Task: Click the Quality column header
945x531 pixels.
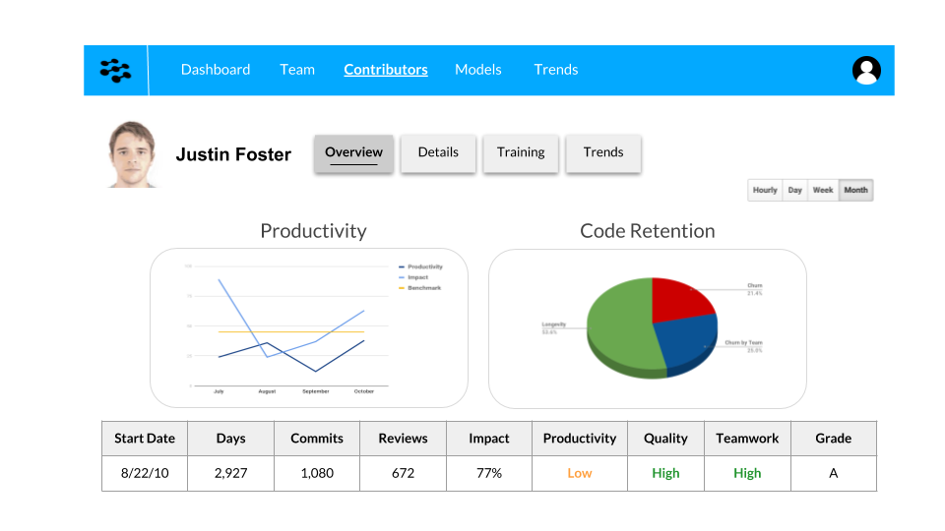Action: click(x=666, y=439)
